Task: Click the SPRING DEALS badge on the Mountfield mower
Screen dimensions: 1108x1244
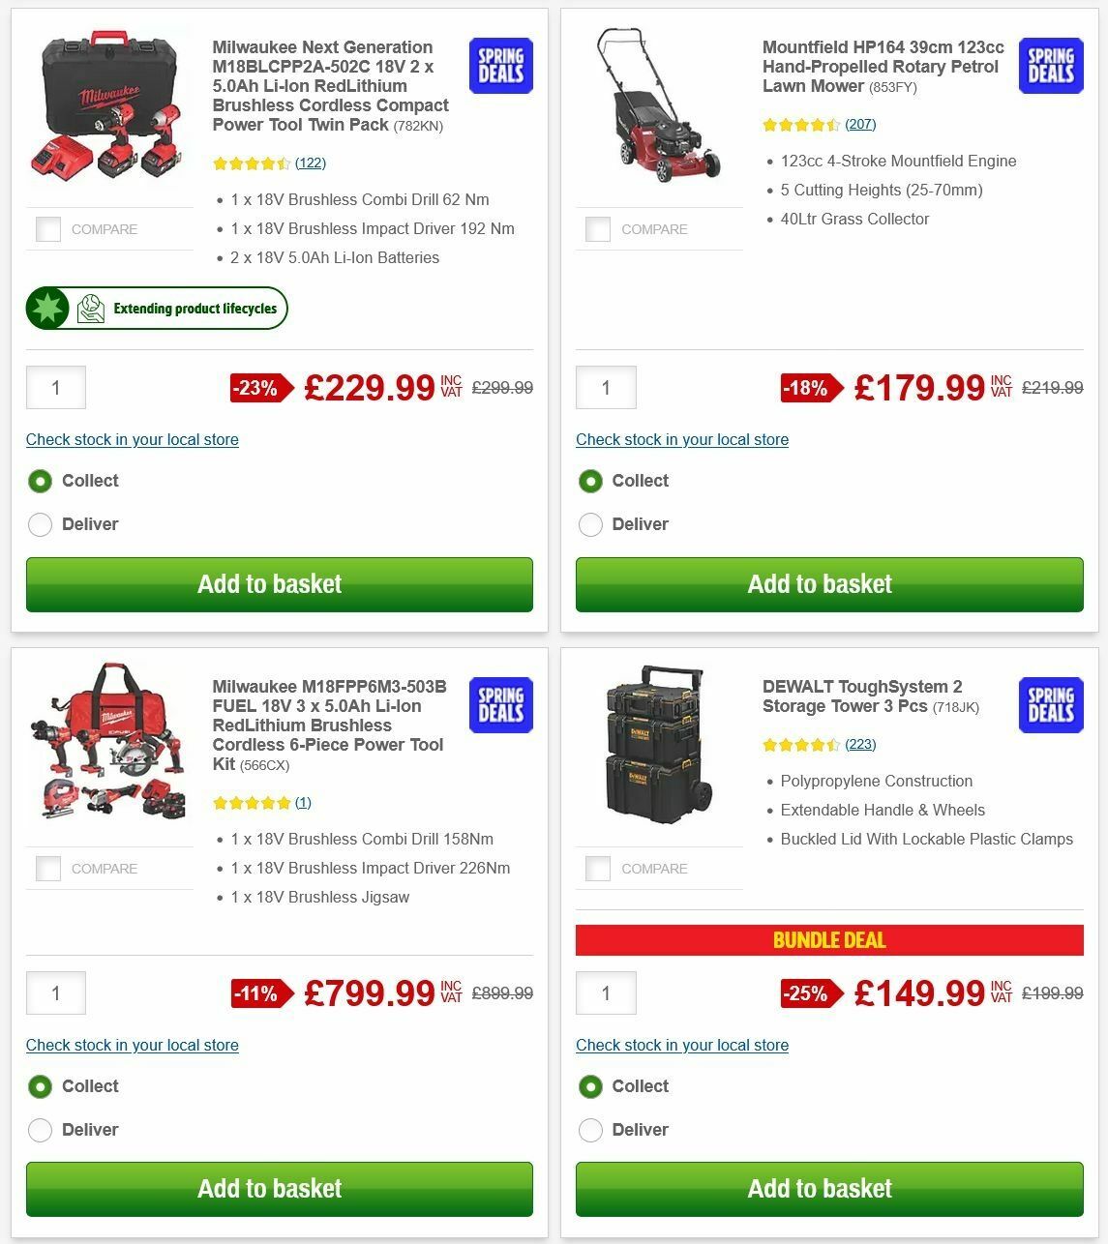Action: [x=1050, y=65]
